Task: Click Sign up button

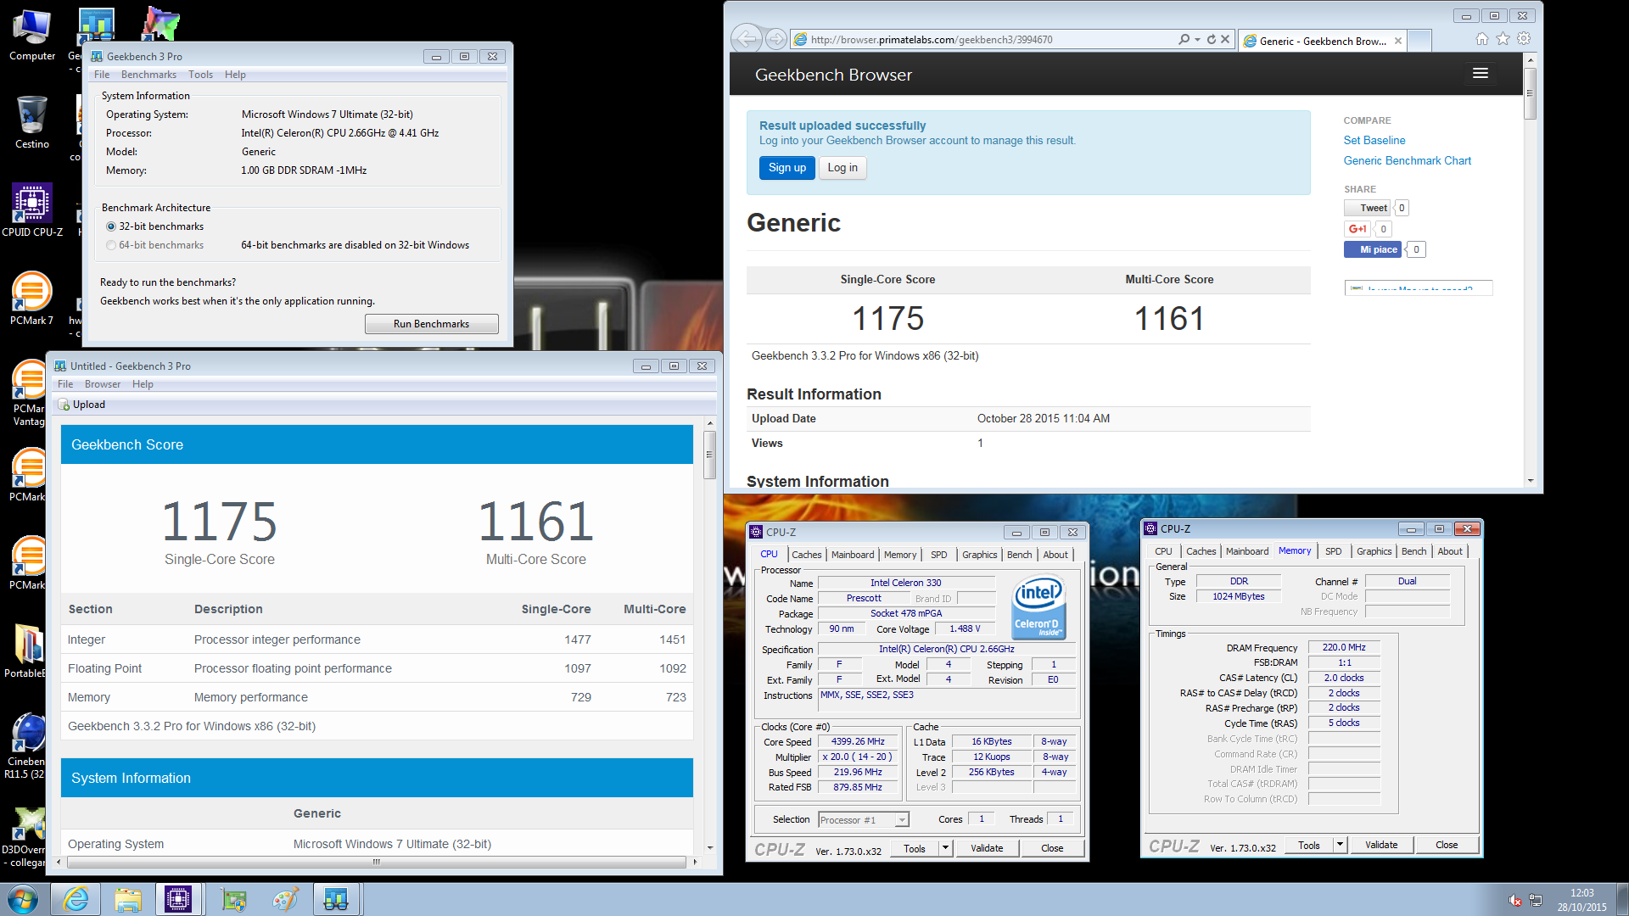Action: (787, 168)
